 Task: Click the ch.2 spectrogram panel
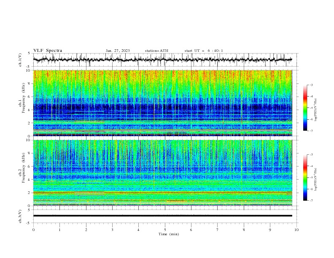162,173
